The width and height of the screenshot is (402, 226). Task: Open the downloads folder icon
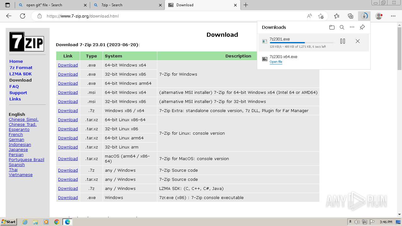coord(332,27)
